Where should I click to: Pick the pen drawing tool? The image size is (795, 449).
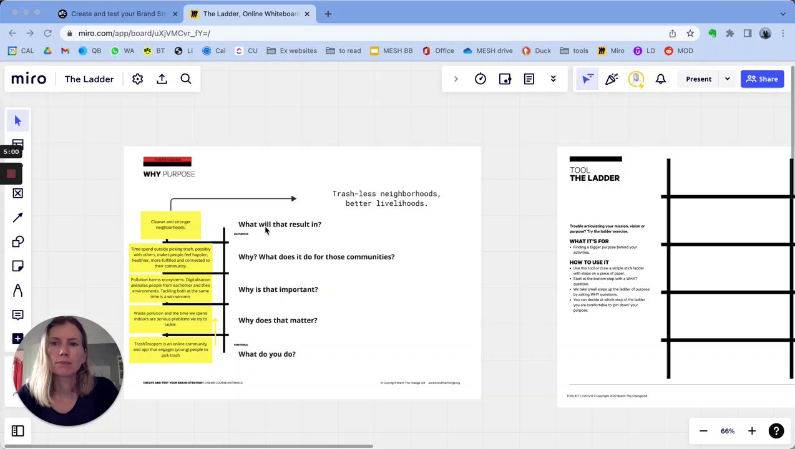(17, 291)
